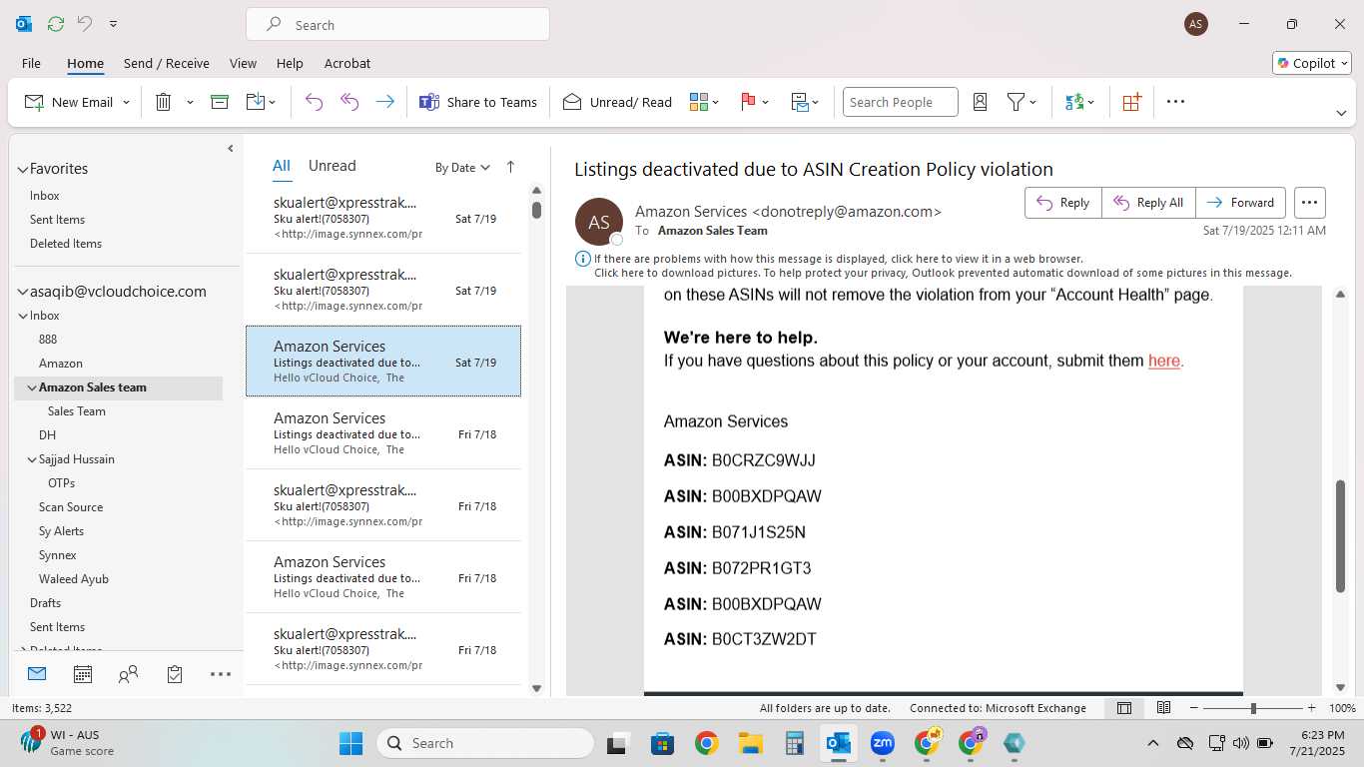Switch to Normal view in status bar
Screen dimensions: 1364x767
click(1124, 708)
